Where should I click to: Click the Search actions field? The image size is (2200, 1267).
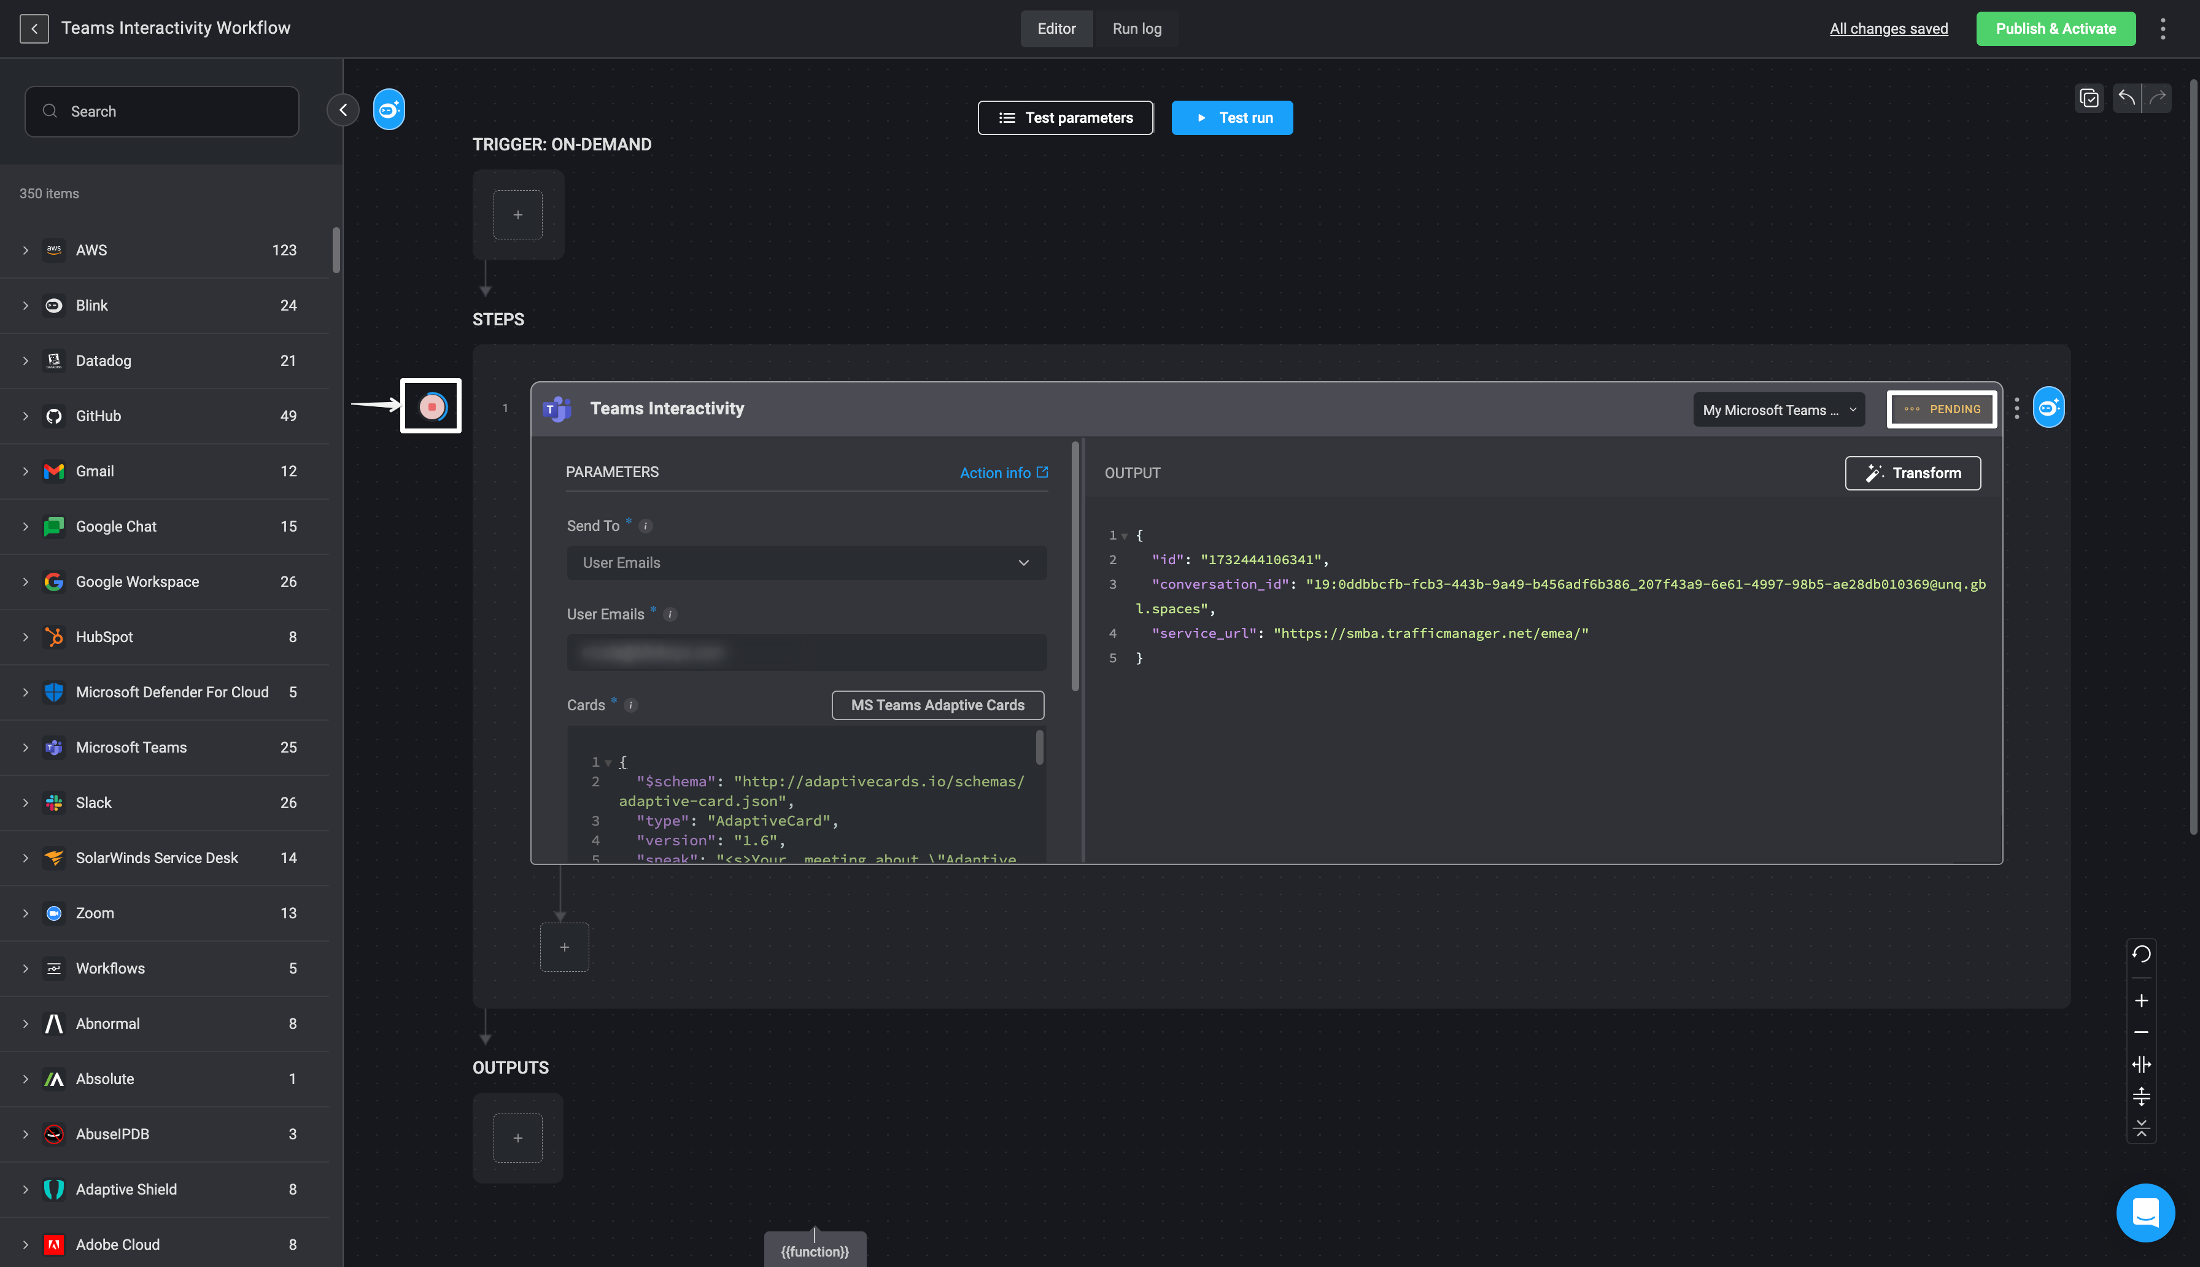click(162, 111)
